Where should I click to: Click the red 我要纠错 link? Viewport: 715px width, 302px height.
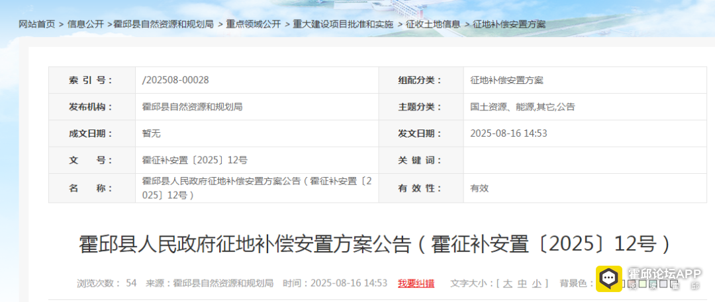(x=416, y=283)
